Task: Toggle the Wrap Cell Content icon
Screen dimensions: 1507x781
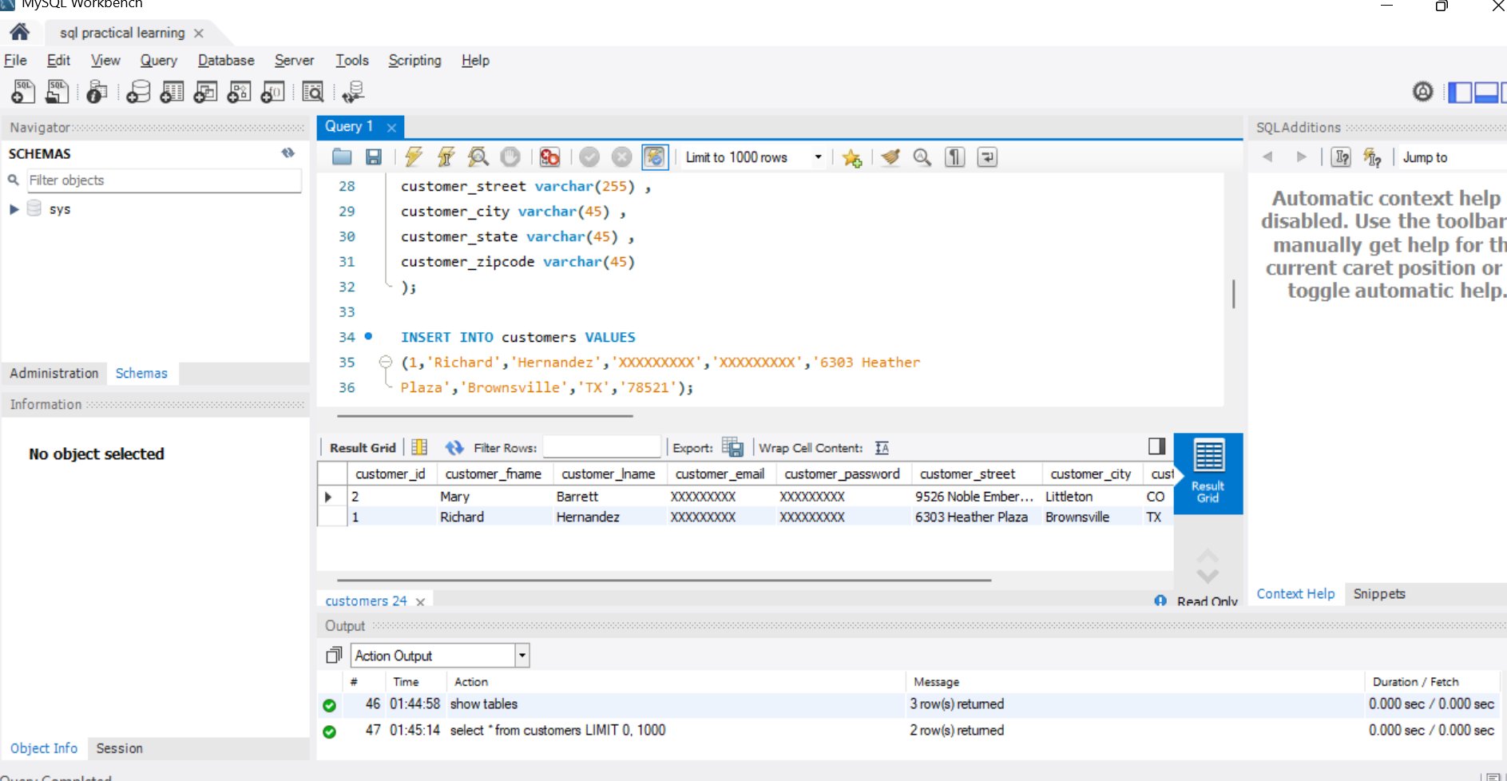Action: pos(882,448)
